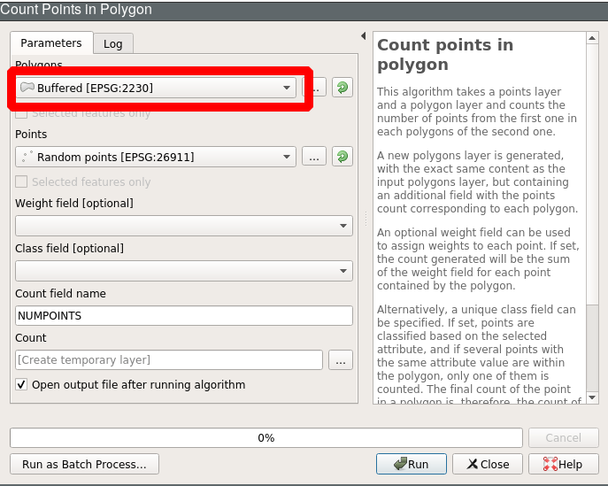Expand the Points layer dropdown
608x486 pixels.
(x=156, y=157)
